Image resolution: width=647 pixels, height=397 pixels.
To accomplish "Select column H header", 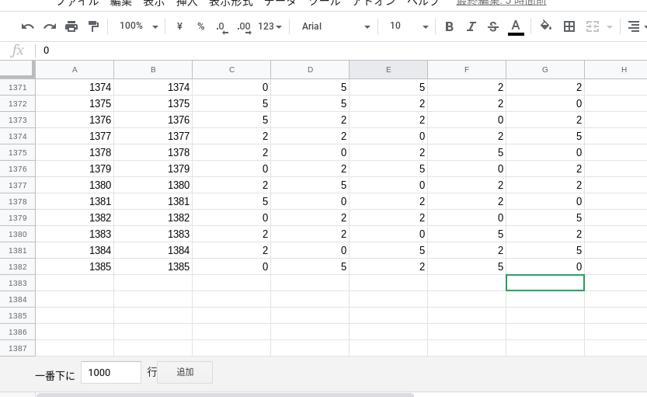I will [x=616, y=70].
